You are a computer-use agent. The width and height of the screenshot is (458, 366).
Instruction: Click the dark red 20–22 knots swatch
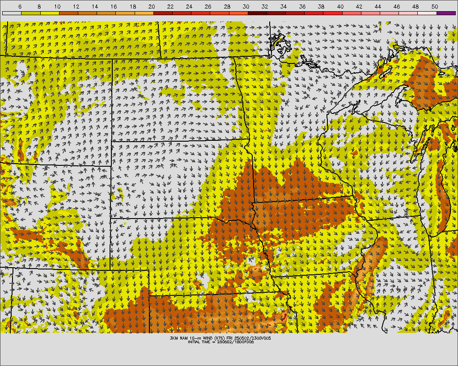163,13
